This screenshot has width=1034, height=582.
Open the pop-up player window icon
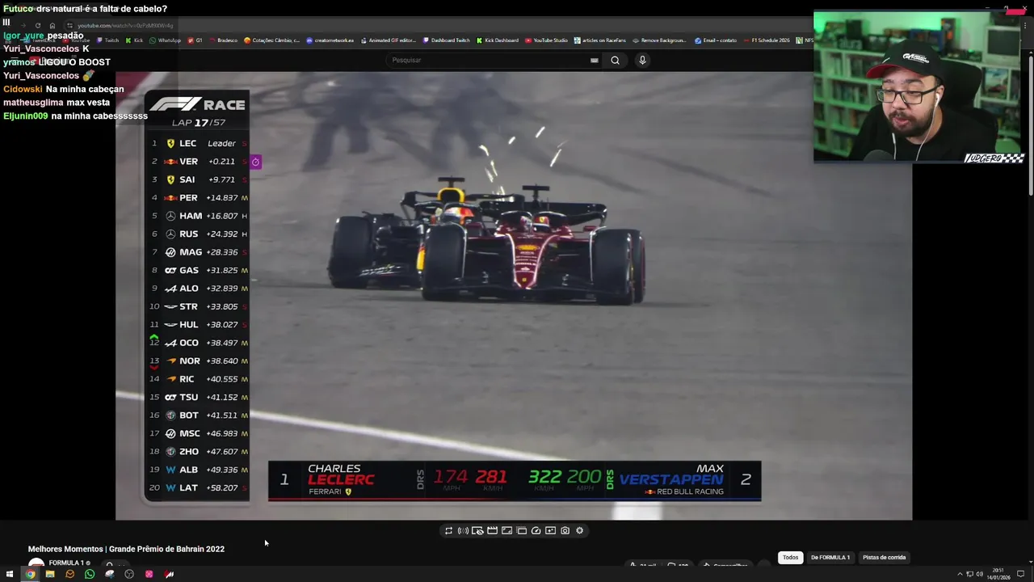pyautogui.click(x=521, y=531)
